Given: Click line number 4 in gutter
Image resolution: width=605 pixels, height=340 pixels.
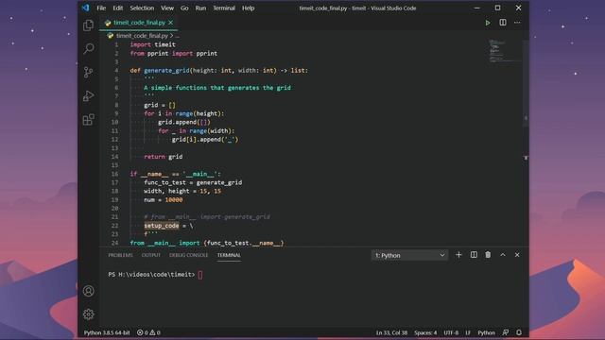Looking at the screenshot, I should [x=116, y=71].
